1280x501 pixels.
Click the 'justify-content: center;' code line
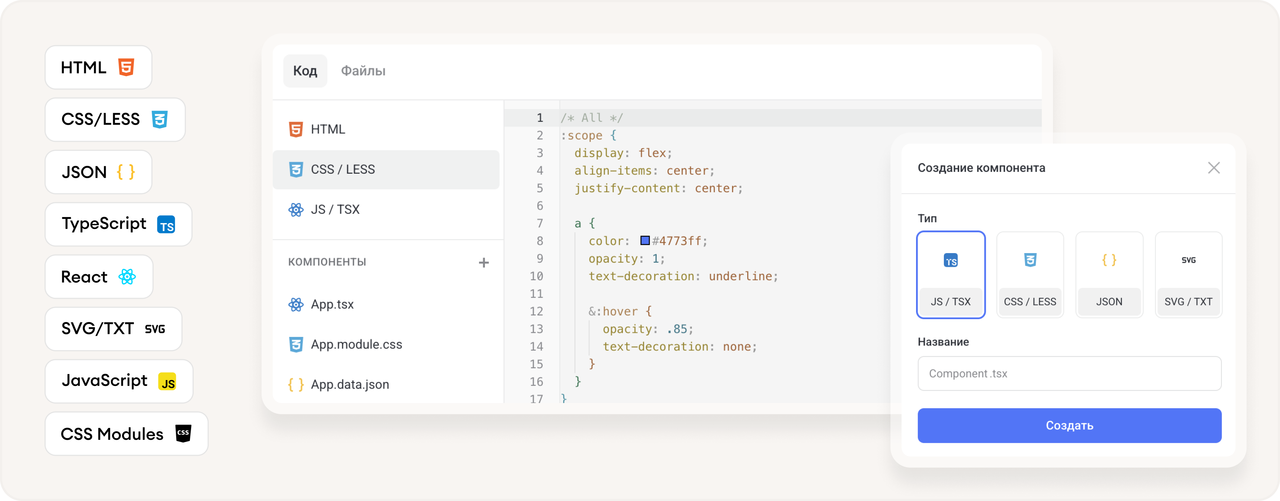(x=659, y=189)
